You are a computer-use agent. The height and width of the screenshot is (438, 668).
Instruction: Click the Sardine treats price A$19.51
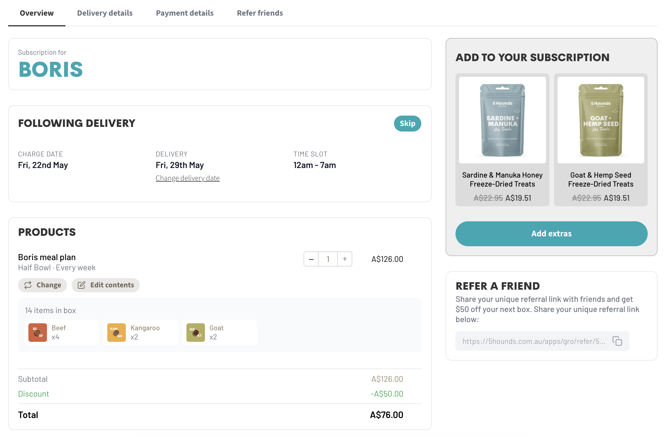point(518,198)
